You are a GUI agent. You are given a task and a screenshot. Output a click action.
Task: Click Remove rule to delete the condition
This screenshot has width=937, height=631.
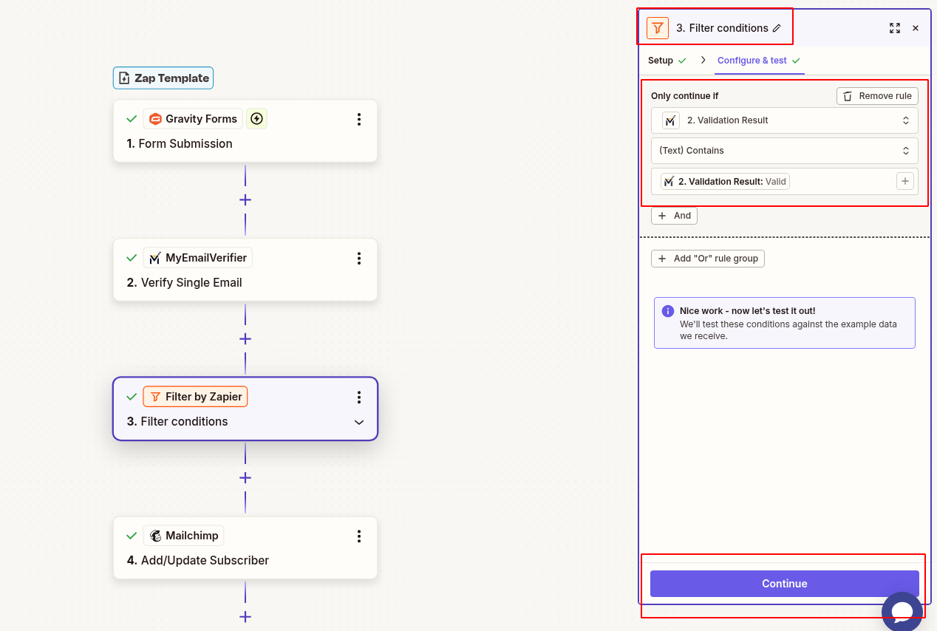(x=876, y=95)
